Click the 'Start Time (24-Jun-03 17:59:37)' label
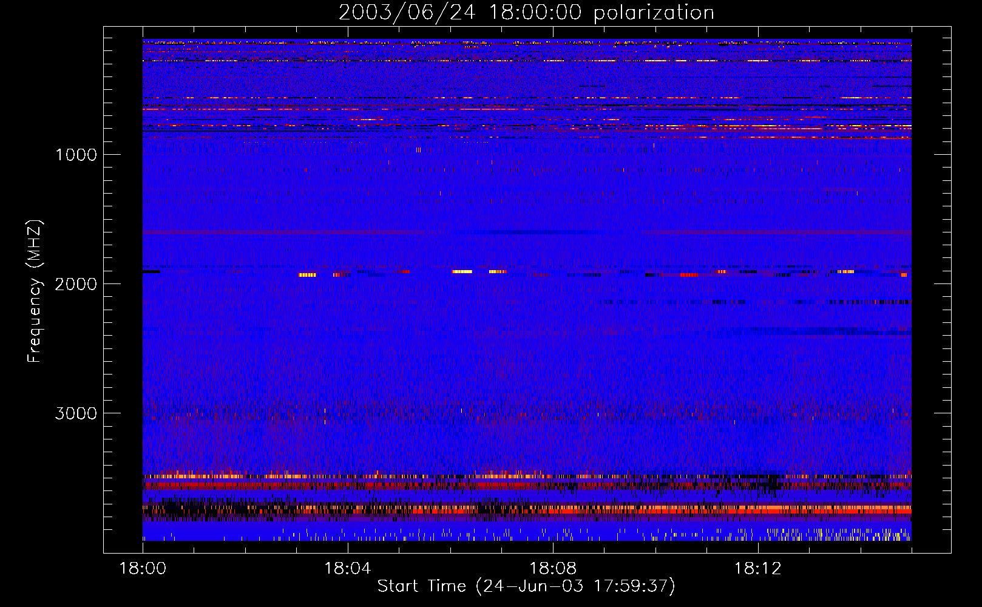Image resolution: width=982 pixels, height=607 pixels. pyautogui.click(x=526, y=586)
